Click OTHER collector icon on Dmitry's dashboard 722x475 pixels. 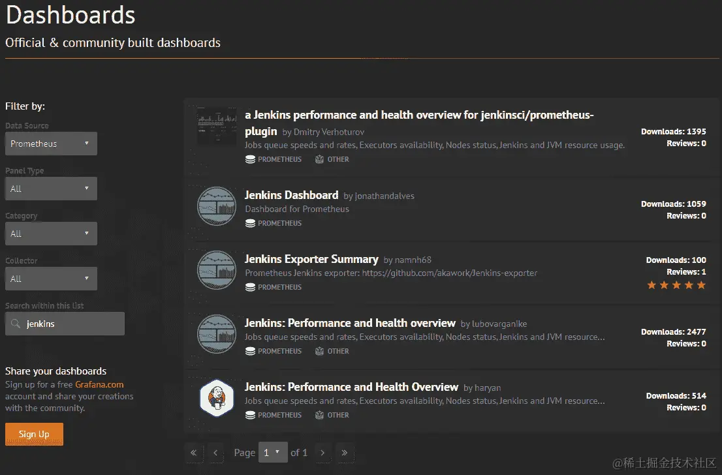[319, 159]
